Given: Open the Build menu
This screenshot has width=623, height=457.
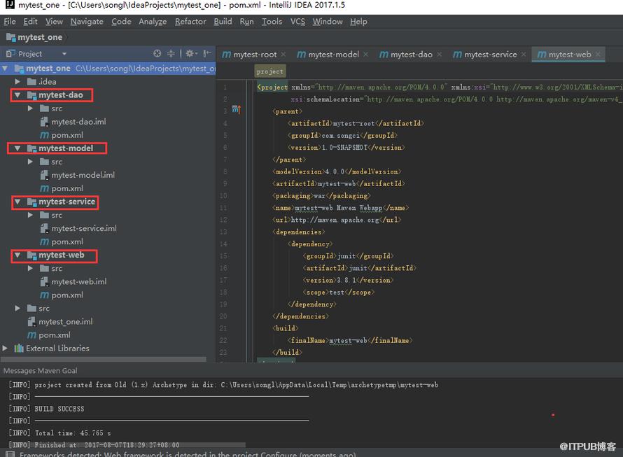Looking at the screenshot, I should (x=223, y=22).
